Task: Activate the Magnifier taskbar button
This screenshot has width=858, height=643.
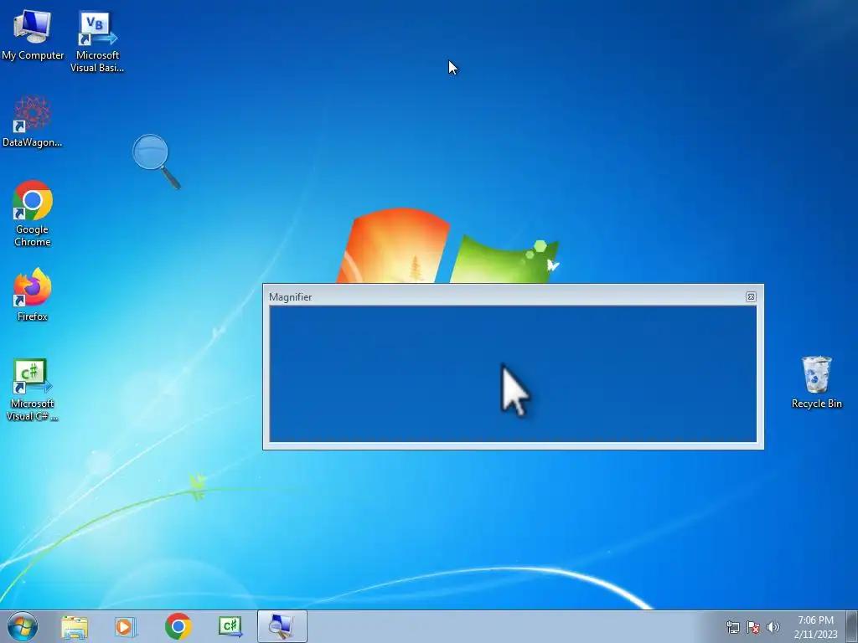Action: 282,626
